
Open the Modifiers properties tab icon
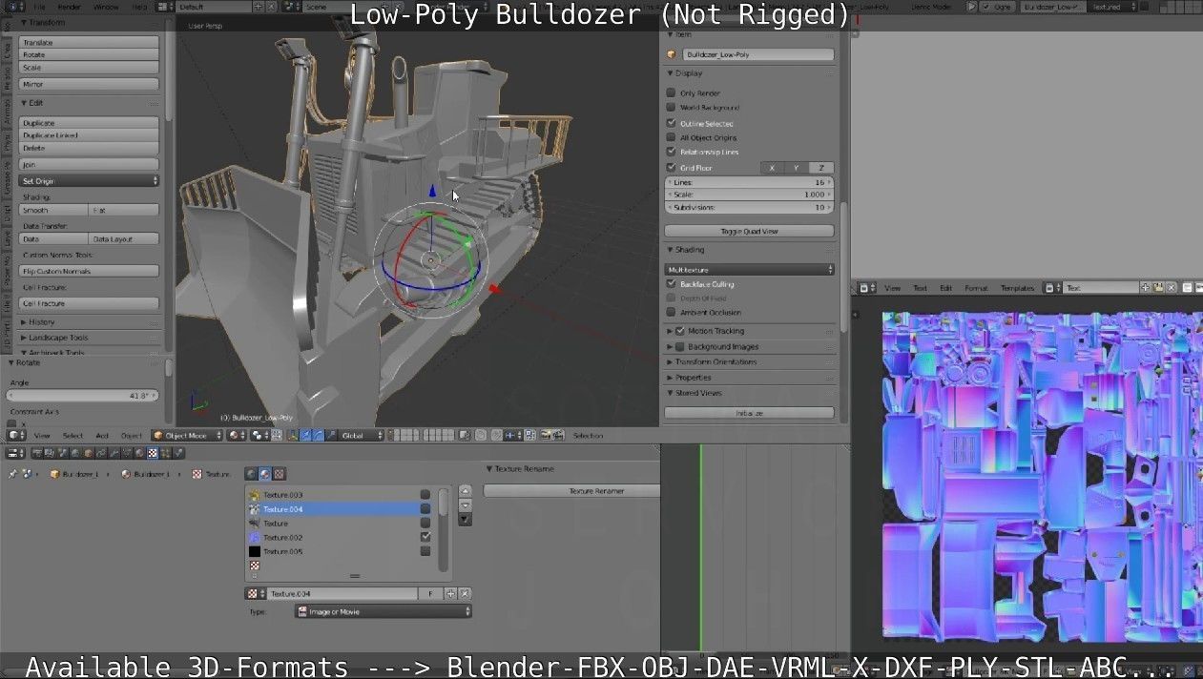pyautogui.click(x=114, y=453)
